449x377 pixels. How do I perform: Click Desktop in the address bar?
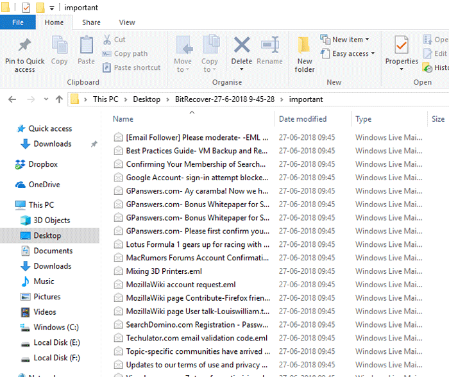click(147, 99)
